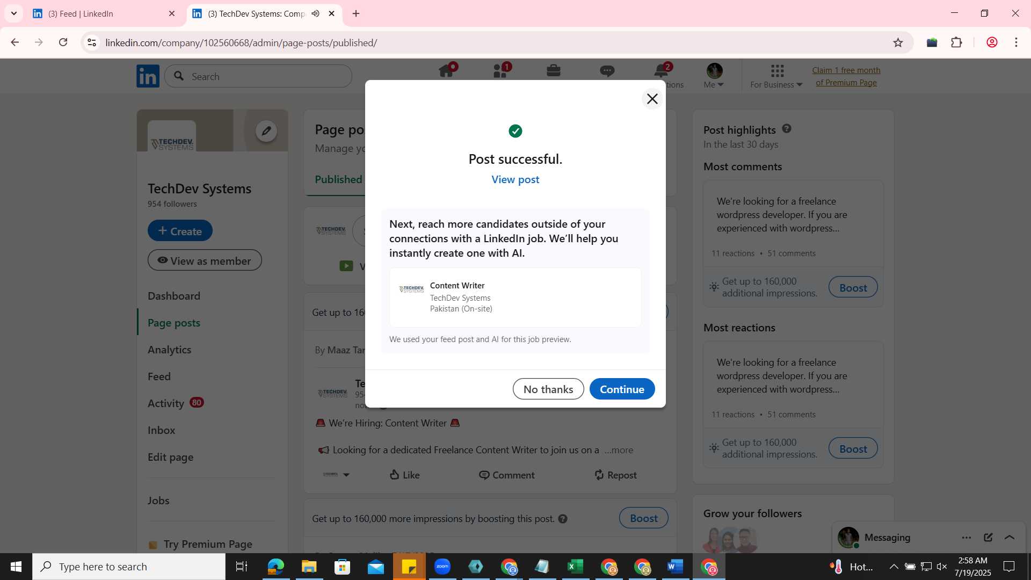Open Zoom from the taskbar
This screenshot has width=1031, height=580.
click(442, 567)
